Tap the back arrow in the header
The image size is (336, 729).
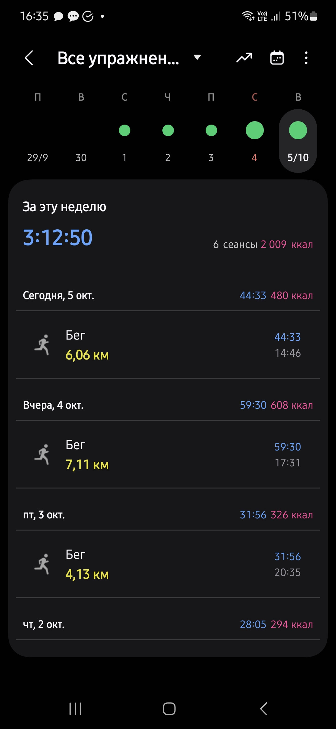point(29,58)
